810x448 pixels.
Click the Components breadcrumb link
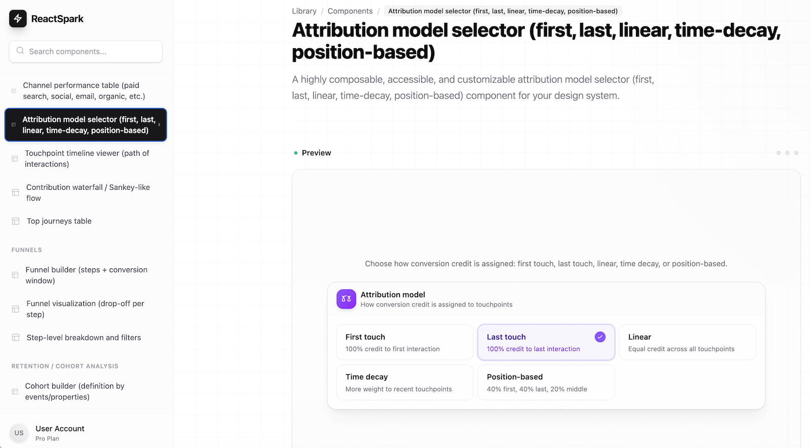pyautogui.click(x=350, y=11)
